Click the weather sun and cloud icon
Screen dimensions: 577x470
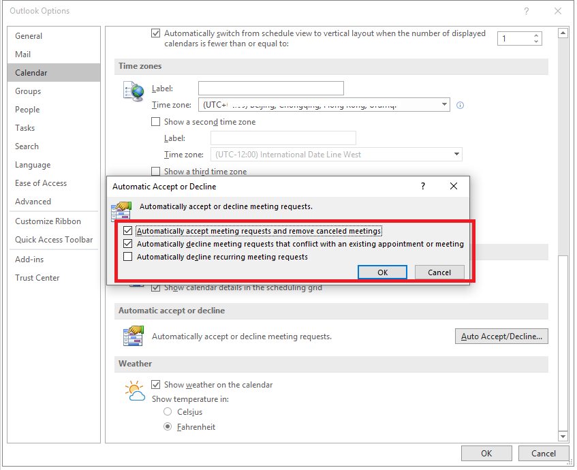click(135, 391)
